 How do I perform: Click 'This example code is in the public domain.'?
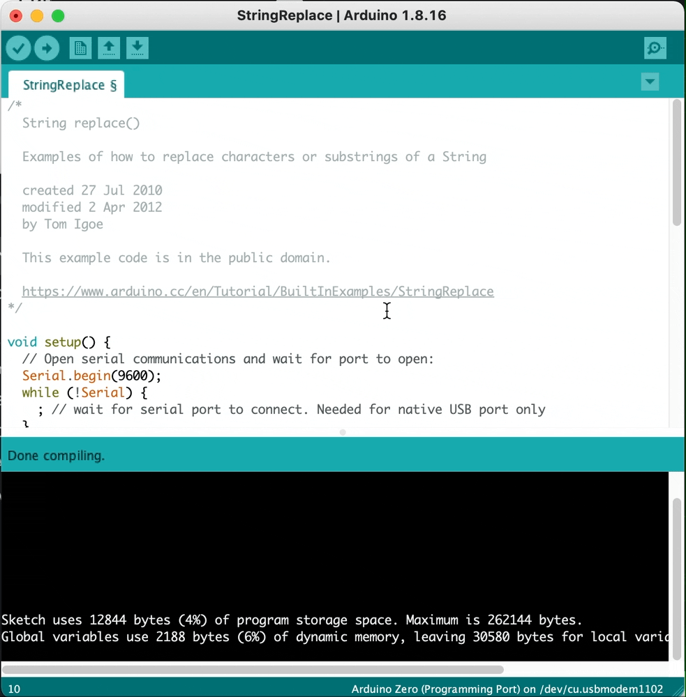click(177, 258)
